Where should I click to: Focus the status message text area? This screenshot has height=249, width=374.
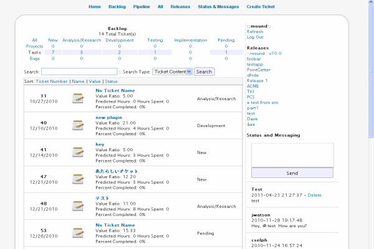292,155
